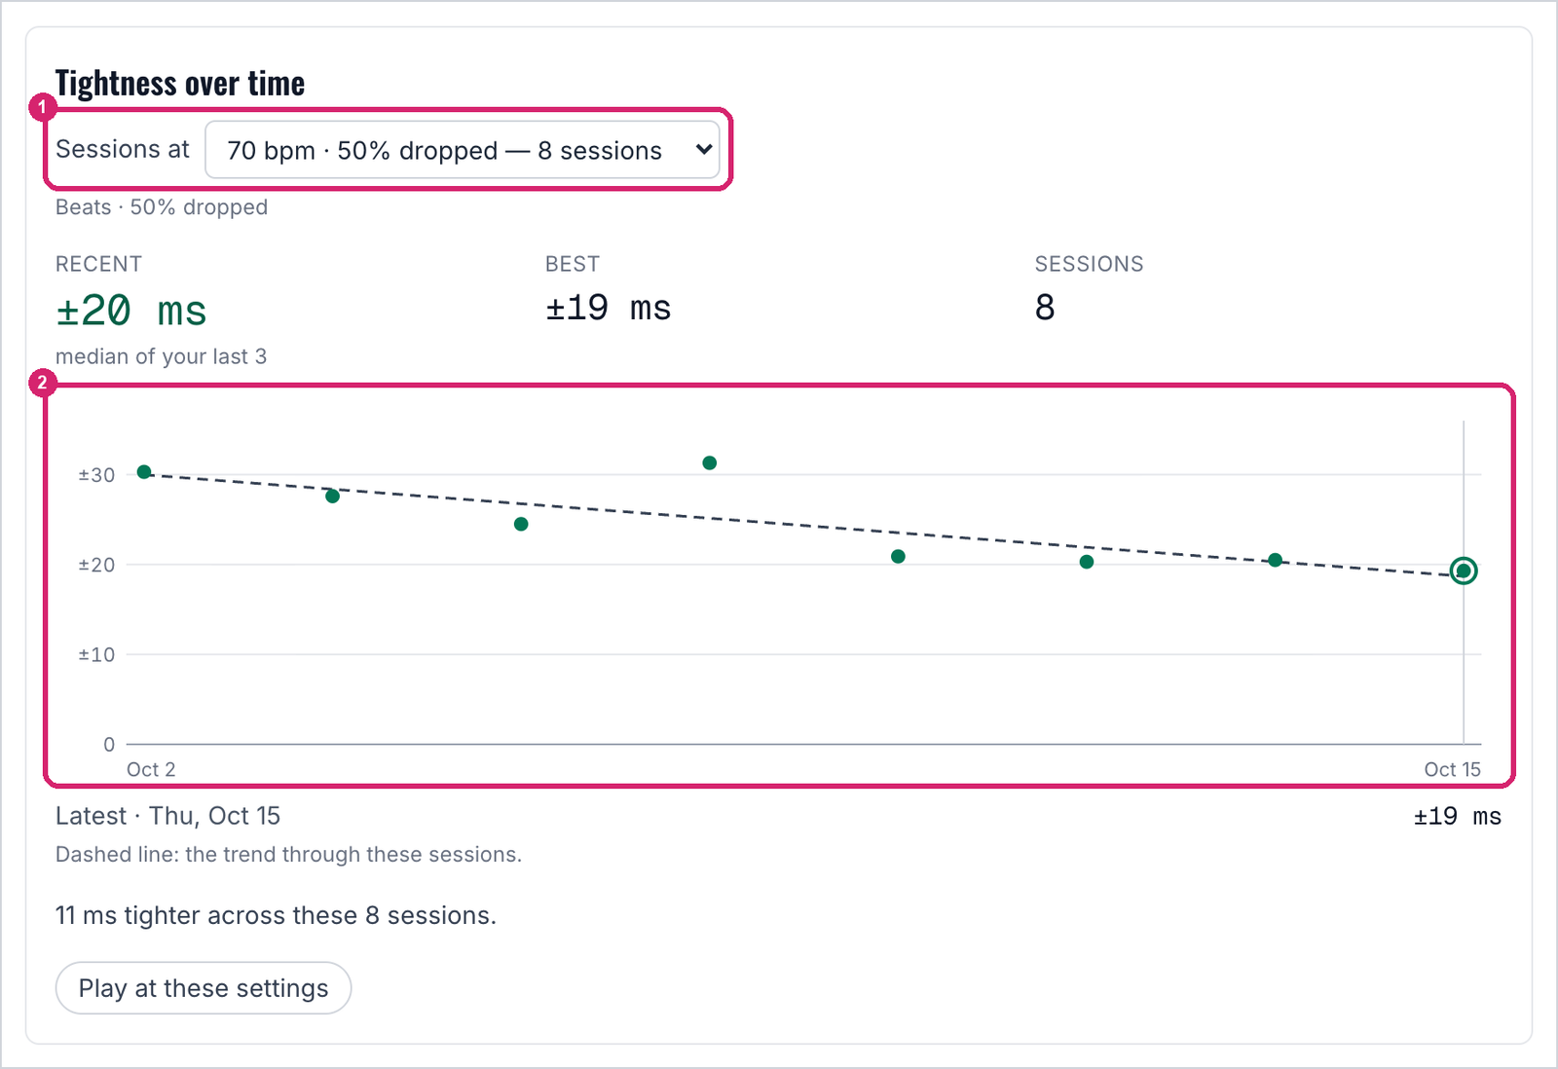Click the pink annotation badge numbered 2
This screenshot has width=1558, height=1069.
pyautogui.click(x=42, y=383)
